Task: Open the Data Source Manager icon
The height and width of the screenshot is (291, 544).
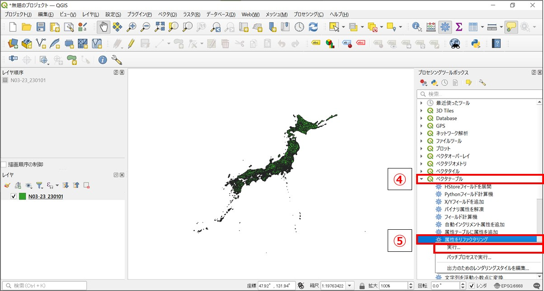Action: click(x=13, y=44)
